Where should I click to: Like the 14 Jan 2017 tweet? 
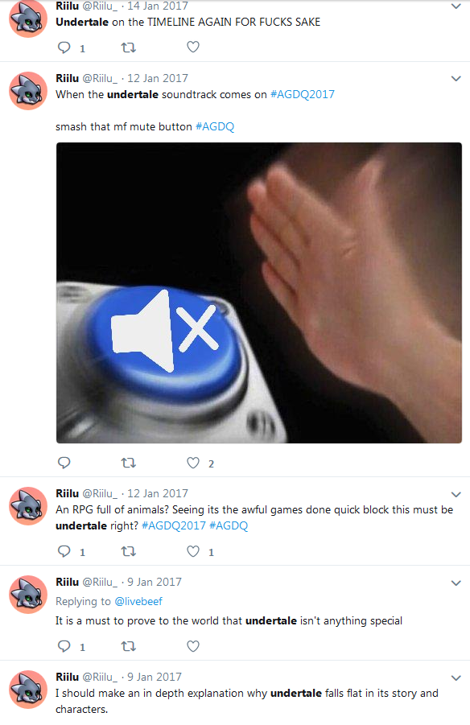(x=193, y=47)
